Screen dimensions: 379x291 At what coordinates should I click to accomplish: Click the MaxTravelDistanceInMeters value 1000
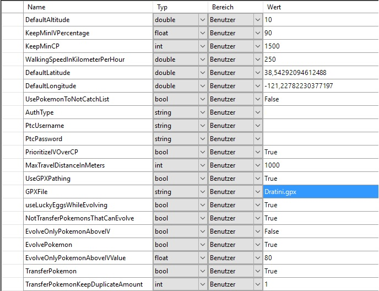tap(320, 165)
